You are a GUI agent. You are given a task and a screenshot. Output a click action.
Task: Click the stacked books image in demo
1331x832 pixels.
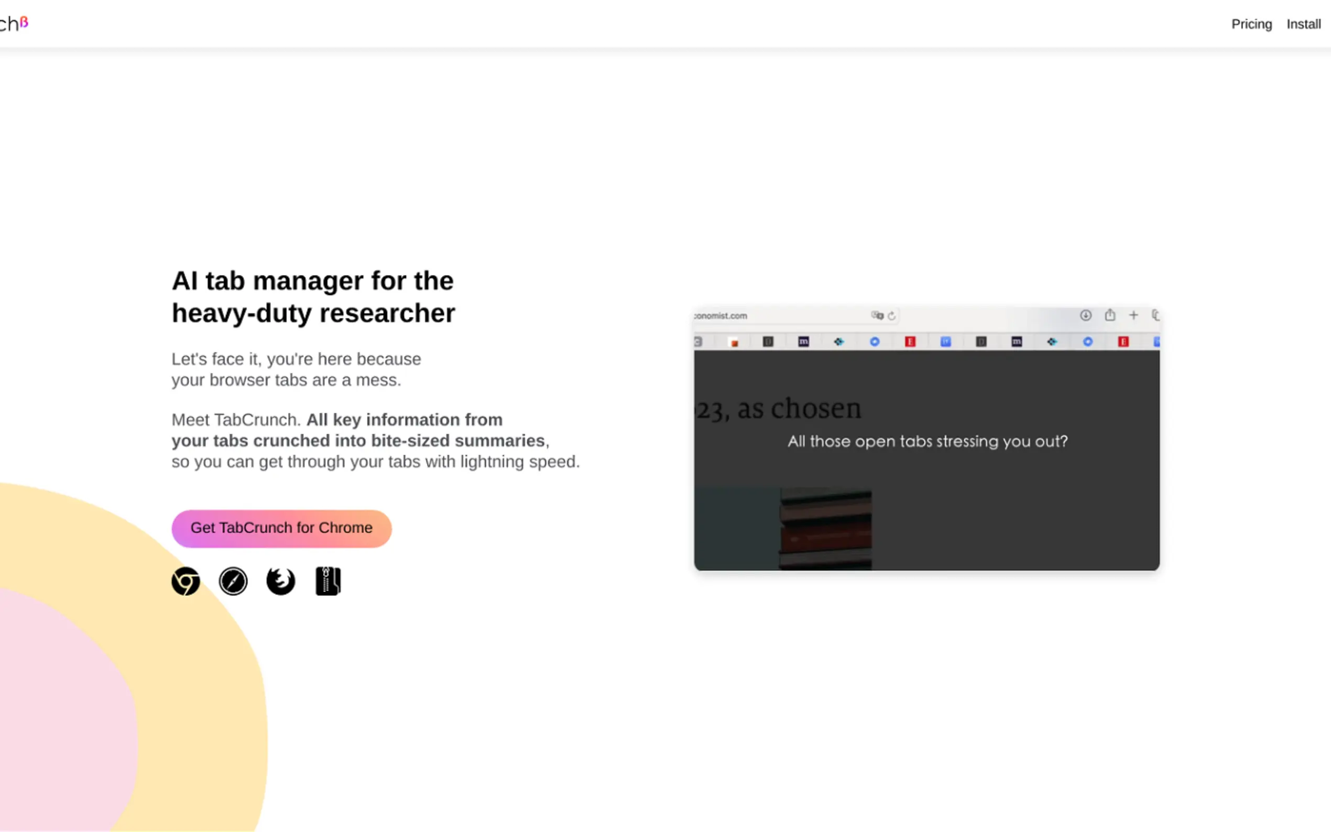click(825, 528)
